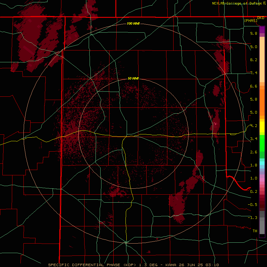267x267 pixels.
Task: Click the 1.0 legend value
Action: [x=254, y=178]
